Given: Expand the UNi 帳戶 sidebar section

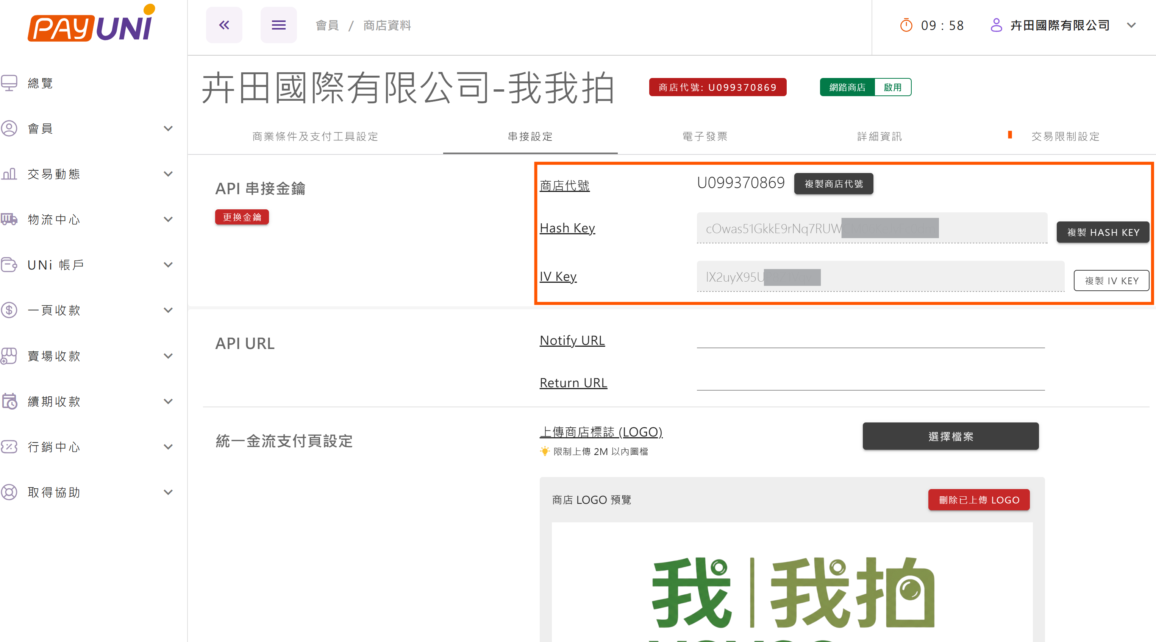Looking at the screenshot, I should (x=168, y=265).
